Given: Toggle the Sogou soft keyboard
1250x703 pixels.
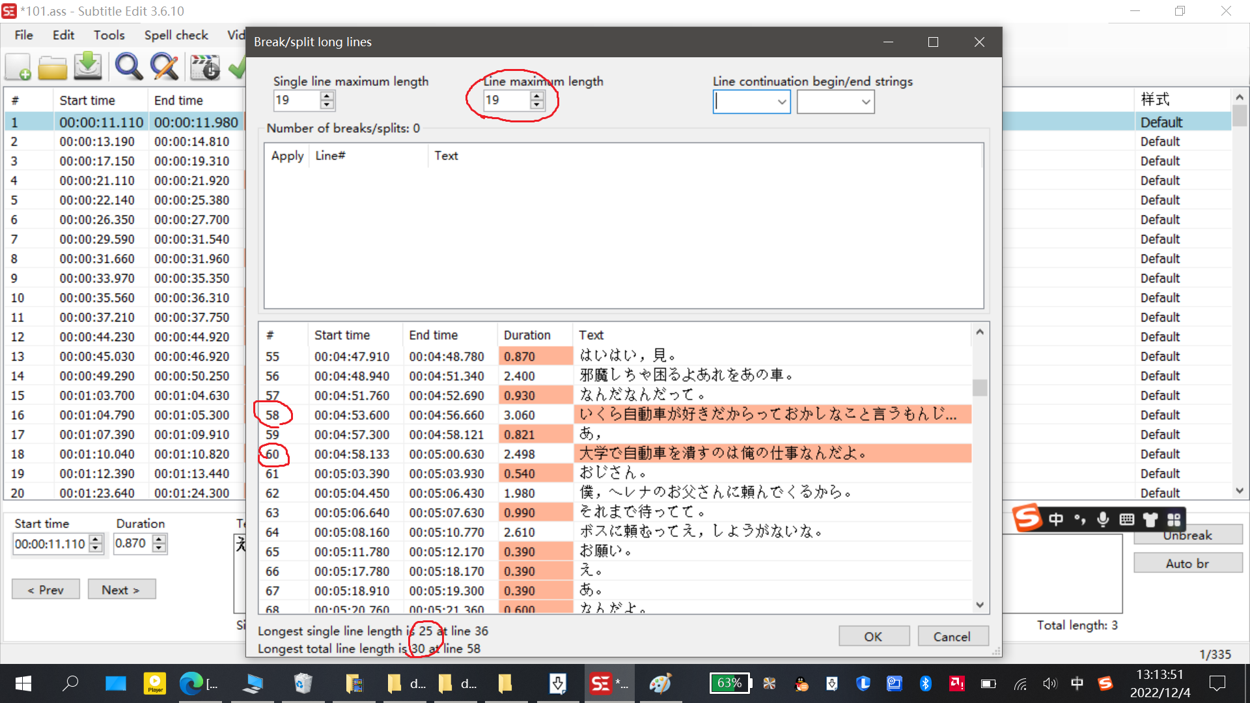Looking at the screenshot, I should point(1127,519).
